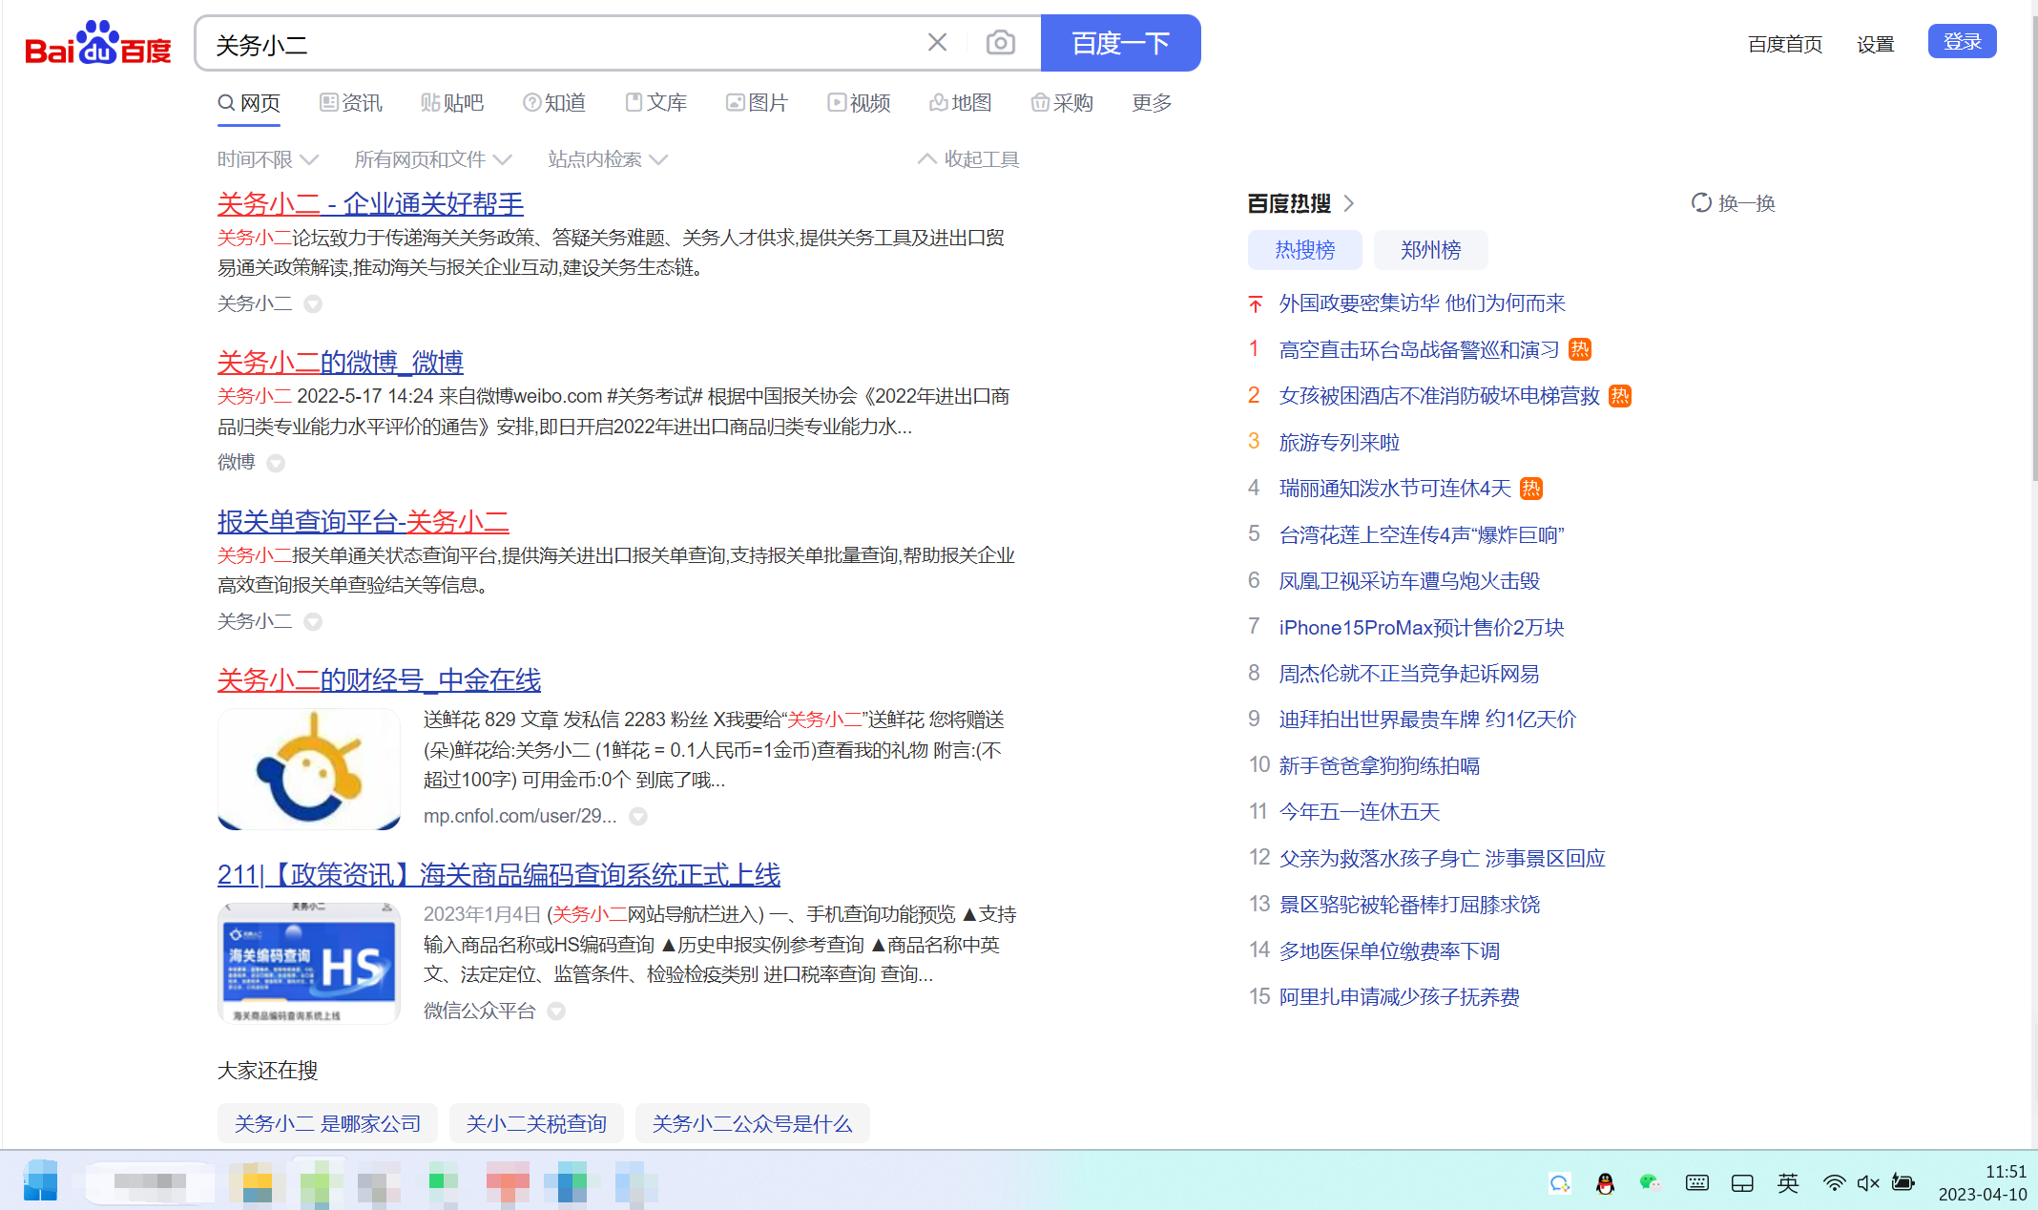This screenshot has height=1210, width=2038.
Task: Click the pinned top-arrow icon on hot list
Action: click(1256, 303)
